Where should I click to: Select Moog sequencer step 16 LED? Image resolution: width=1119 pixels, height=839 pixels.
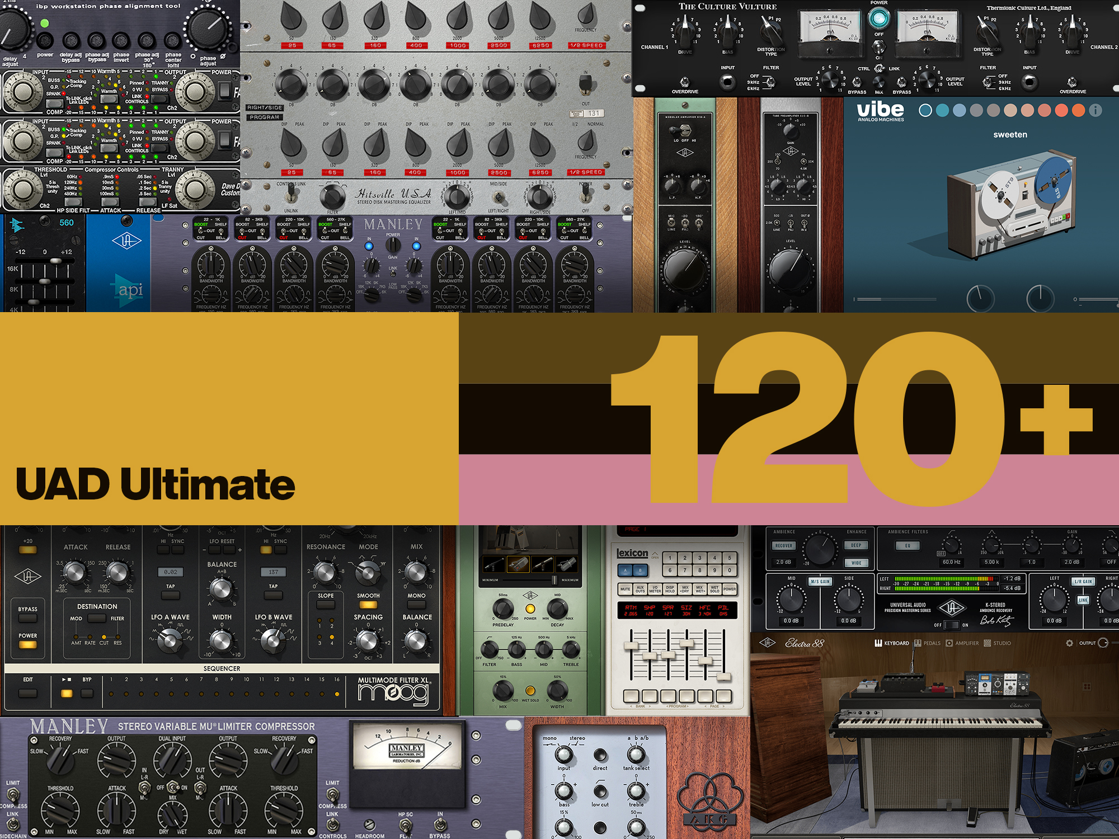point(337,694)
